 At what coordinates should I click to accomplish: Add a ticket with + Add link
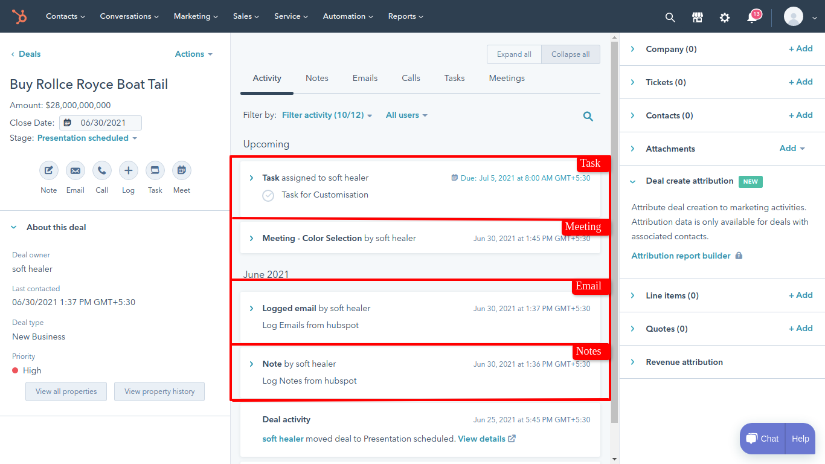click(801, 82)
